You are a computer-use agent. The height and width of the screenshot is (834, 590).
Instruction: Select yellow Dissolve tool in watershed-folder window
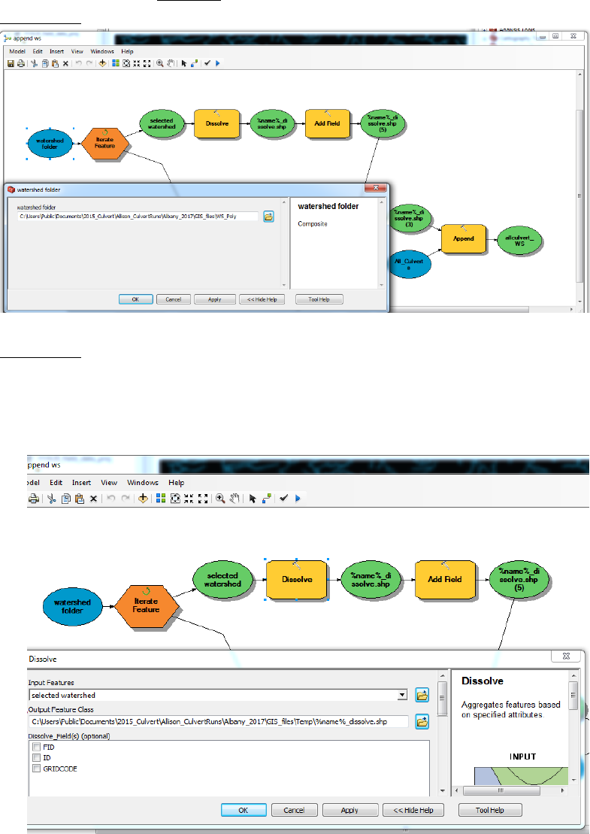217,123
